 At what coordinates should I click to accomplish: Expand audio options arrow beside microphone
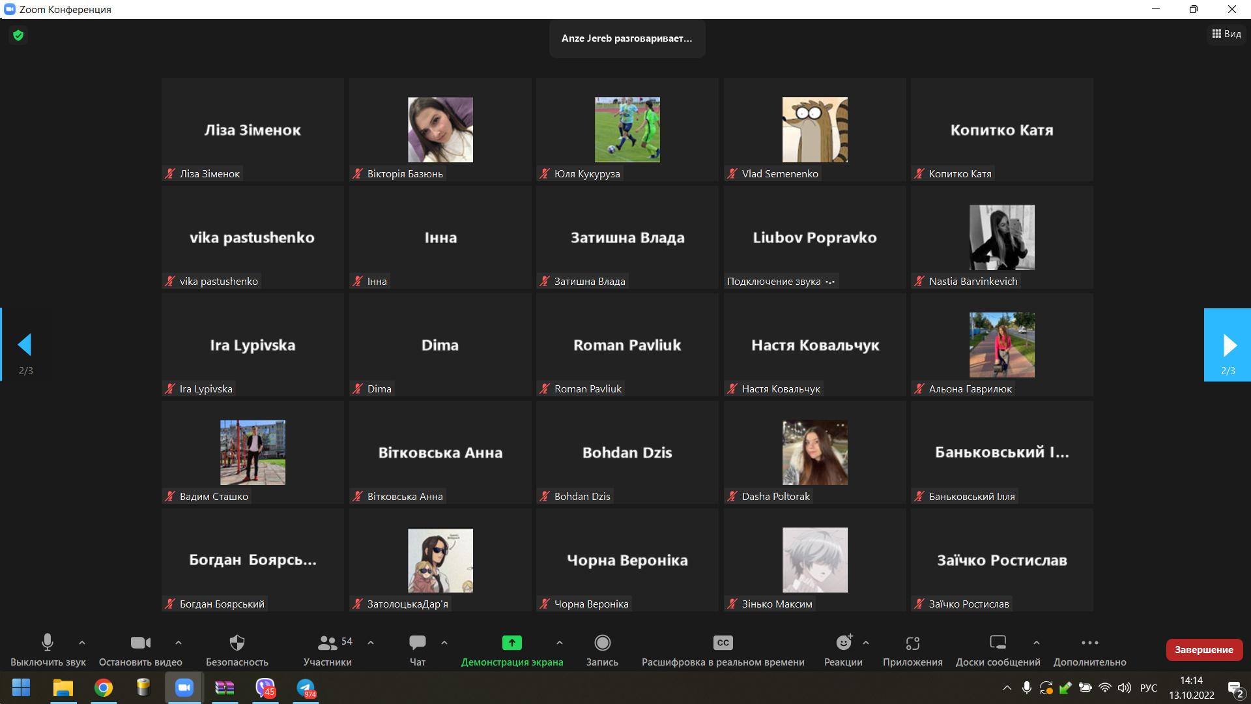[x=82, y=643]
